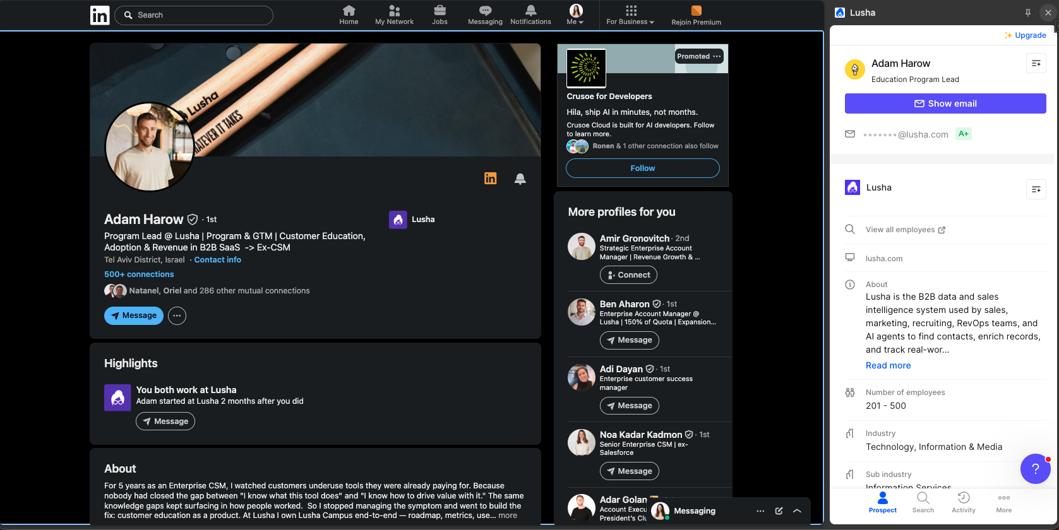Click the profile notification bell icon
Image resolution: width=1059 pixels, height=530 pixels.
[520, 179]
